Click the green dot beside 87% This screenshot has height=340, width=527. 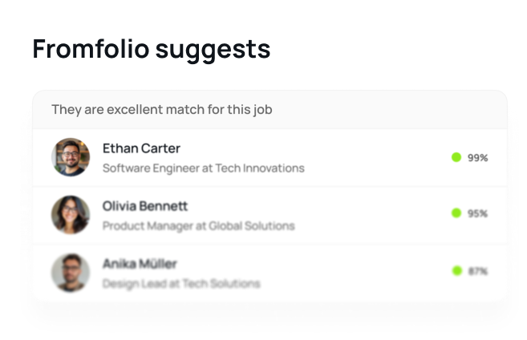coord(457,271)
